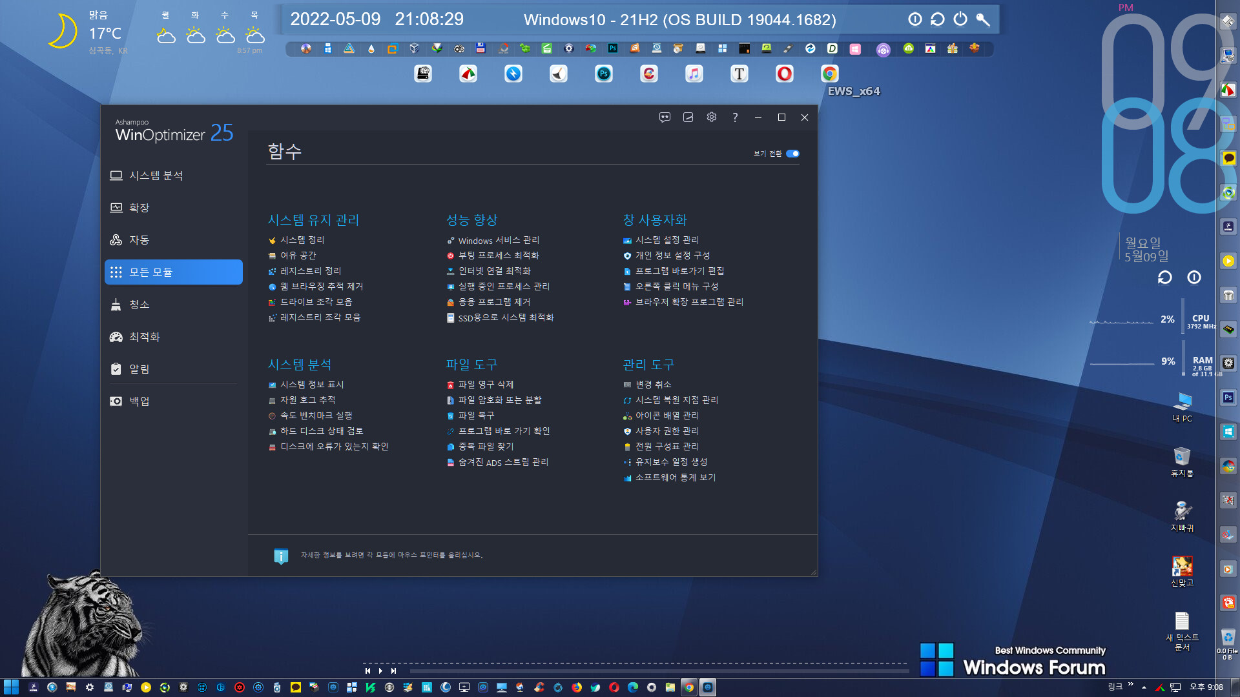Open 전원 구성표 관리 module
1240x697 pixels.
(661, 447)
